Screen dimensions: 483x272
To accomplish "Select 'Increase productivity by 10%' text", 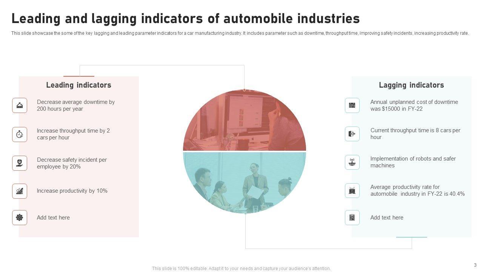I will [x=72, y=191].
